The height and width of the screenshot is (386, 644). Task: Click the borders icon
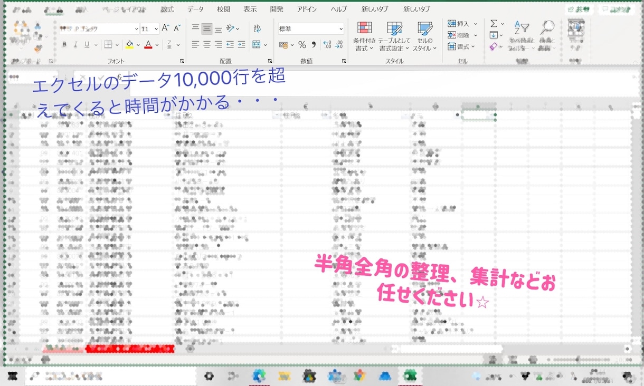click(108, 45)
